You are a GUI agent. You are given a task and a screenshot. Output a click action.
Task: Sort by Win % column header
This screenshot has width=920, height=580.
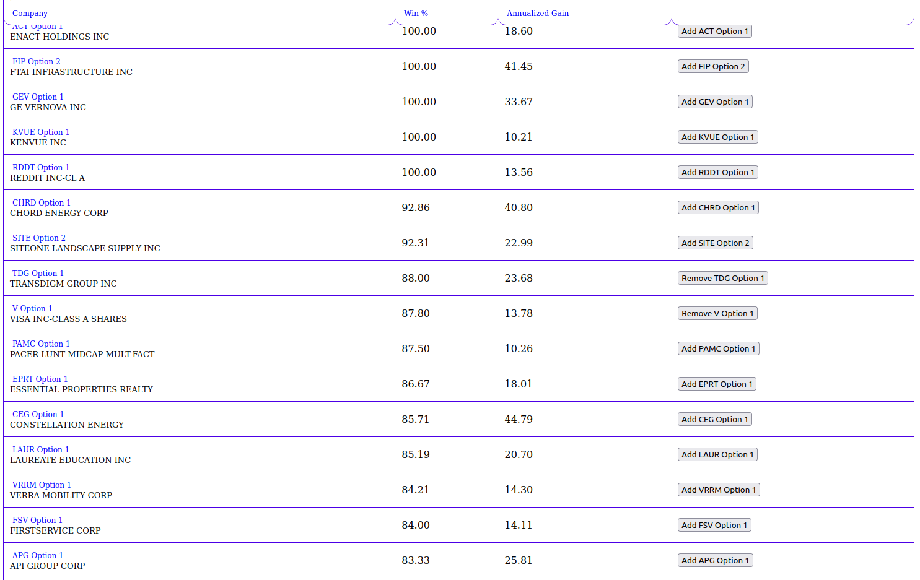[416, 13]
